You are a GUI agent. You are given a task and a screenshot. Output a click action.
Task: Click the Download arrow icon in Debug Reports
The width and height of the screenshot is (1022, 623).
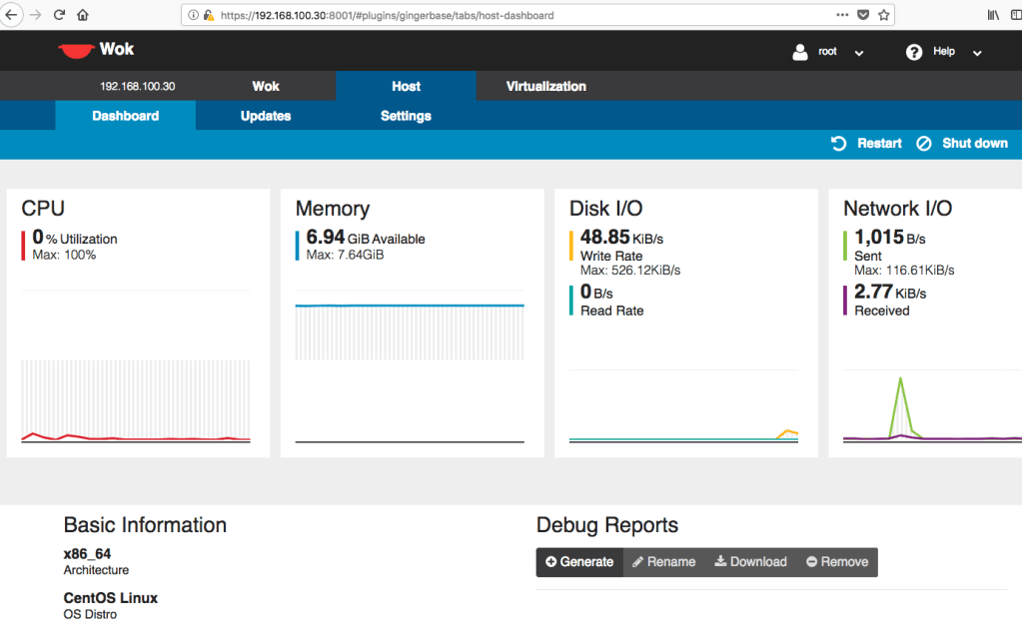[x=720, y=561]
